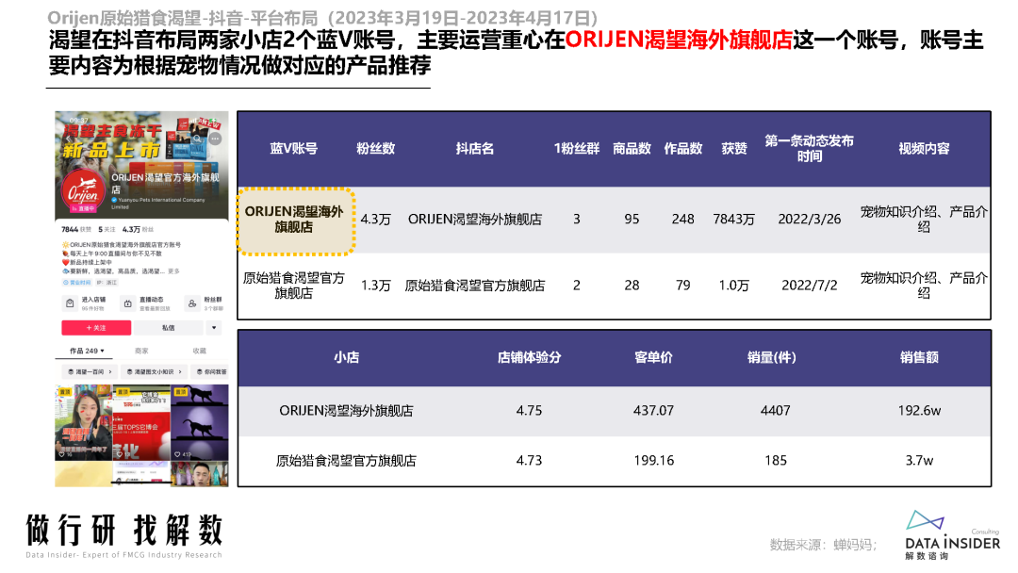
Task: Open the 你问我答 collection chip
Action: [211, 372]
